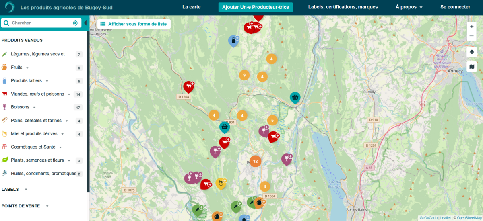Click the zoom in plus button

coord(472,27)
